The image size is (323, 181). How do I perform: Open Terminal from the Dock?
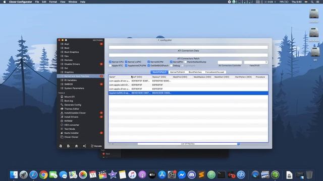(221, 175)
